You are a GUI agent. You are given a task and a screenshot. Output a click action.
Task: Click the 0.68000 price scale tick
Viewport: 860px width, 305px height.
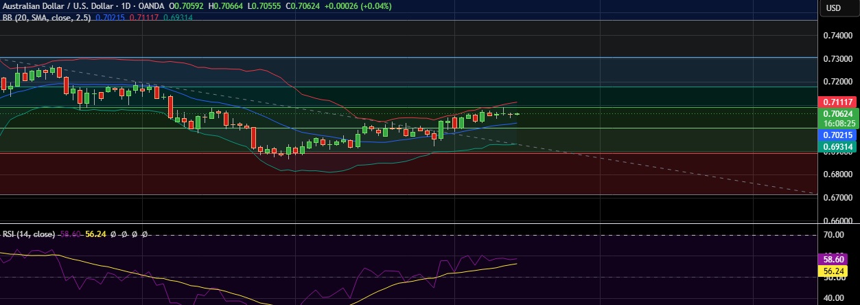(837, 174)
